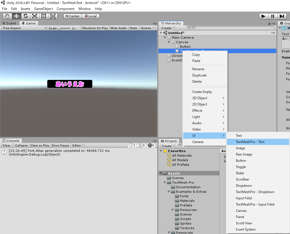Open Project Create dropdown
The width and height of the screenshot is (290, 234).
(x=168, y=146)
